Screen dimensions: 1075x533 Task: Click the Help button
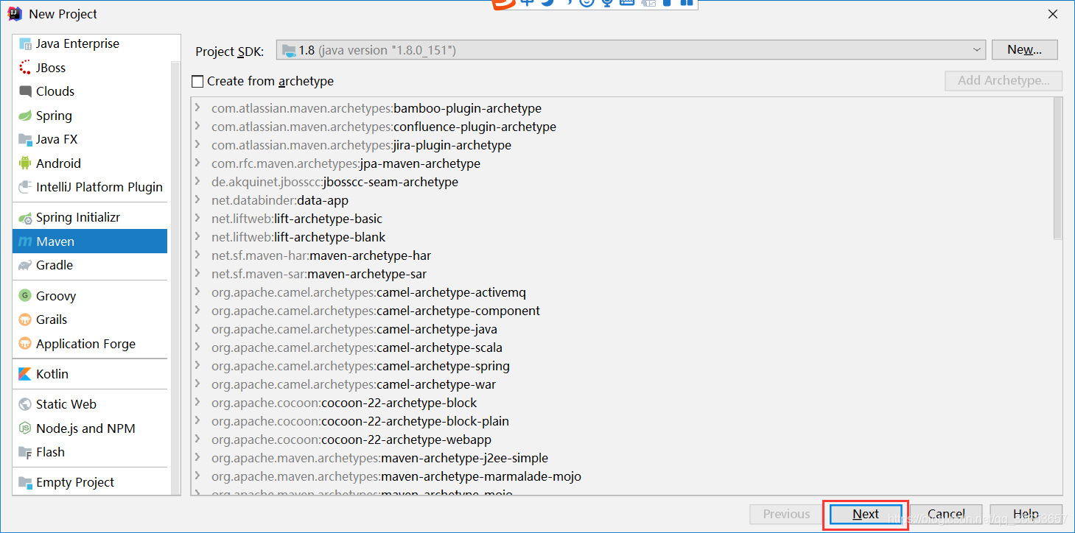pyautogui.click(x=1026, y=515)
